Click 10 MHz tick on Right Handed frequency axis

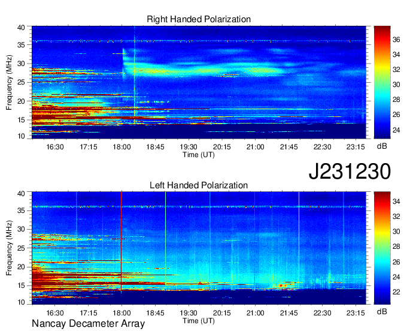tap(22, 136)
